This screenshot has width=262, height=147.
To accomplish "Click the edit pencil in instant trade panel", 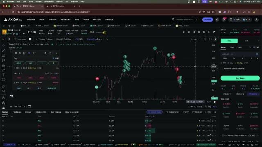I will (x=34, y=53).
